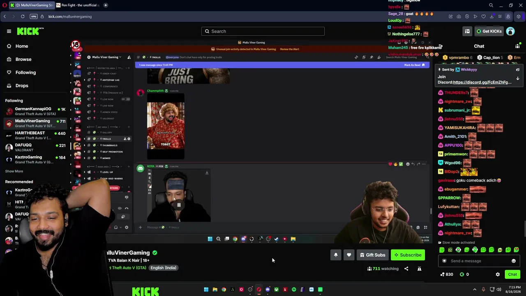The width and height of the screenshot is (526, 296).
Task: Open the Opera browser search icon
Action: coord(491,5)
